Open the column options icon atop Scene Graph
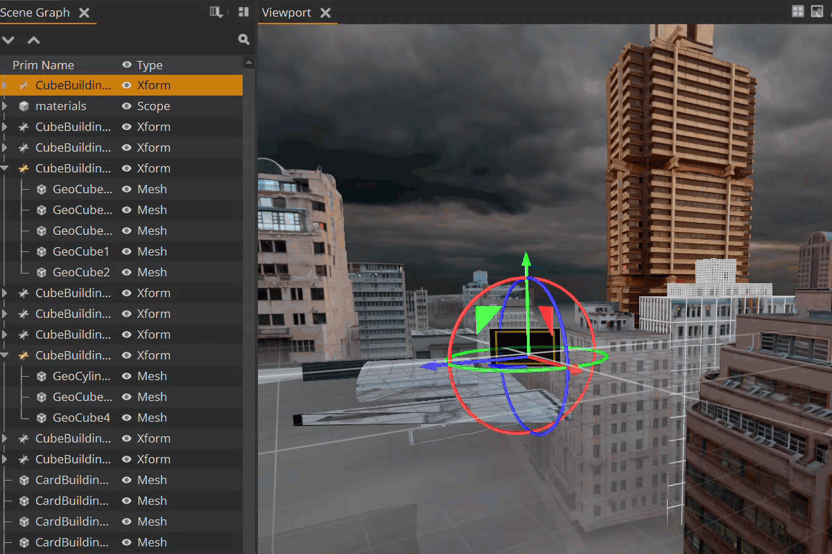Viewport: 832px width, 554px height. click(215, 12)
